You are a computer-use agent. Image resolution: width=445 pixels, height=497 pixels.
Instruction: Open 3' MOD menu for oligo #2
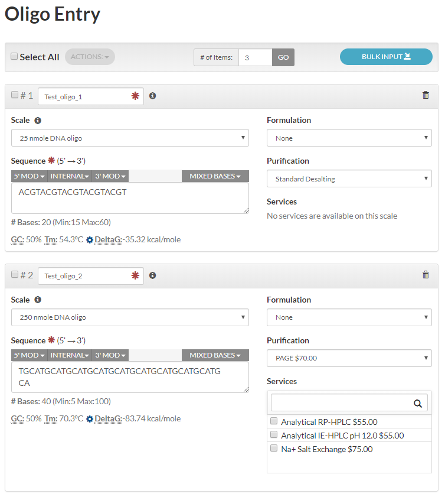(110, 355)
